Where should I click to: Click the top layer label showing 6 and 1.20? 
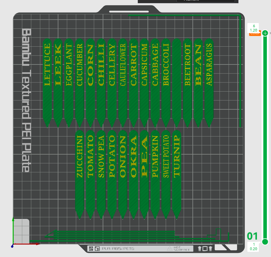(253, 28)
